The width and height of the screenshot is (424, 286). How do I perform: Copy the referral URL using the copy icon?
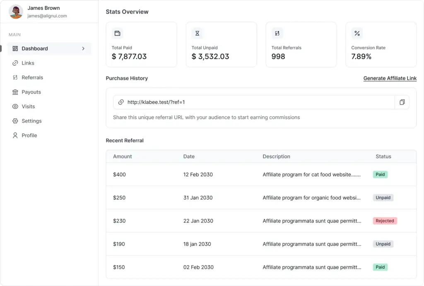pyautogui.click(x=402, y=102)
